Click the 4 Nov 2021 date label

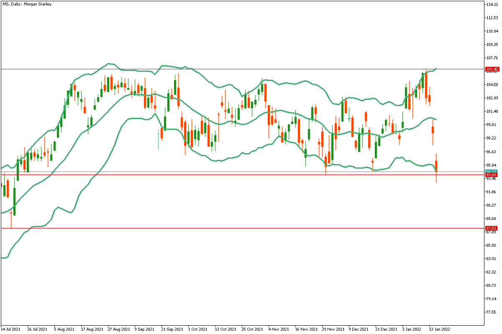click(x=279, y=329)
